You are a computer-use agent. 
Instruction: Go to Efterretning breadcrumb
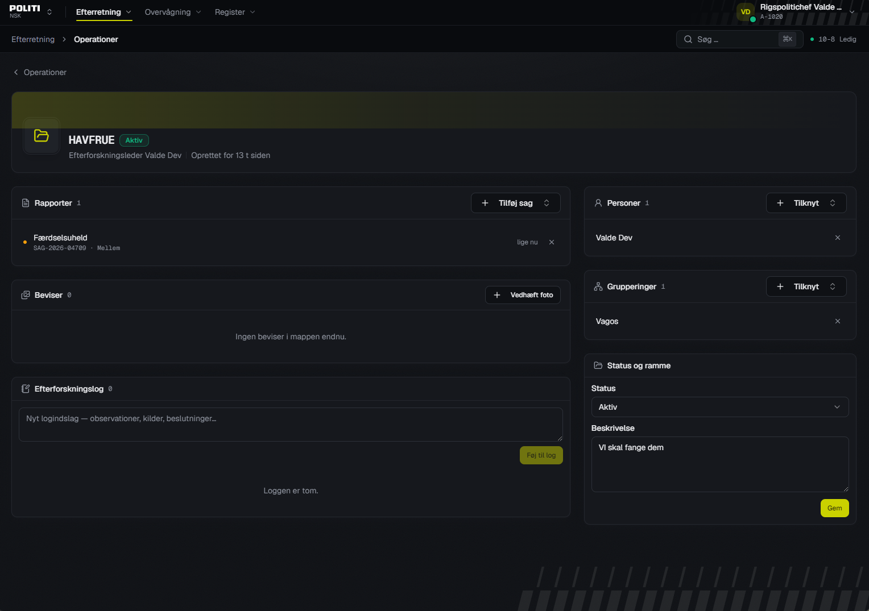click(33, 39)
